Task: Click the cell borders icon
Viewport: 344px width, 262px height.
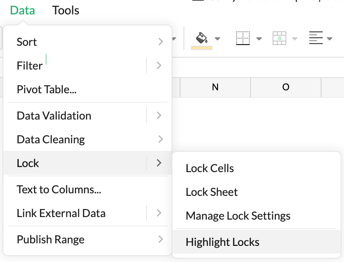Action: point(242,39)
